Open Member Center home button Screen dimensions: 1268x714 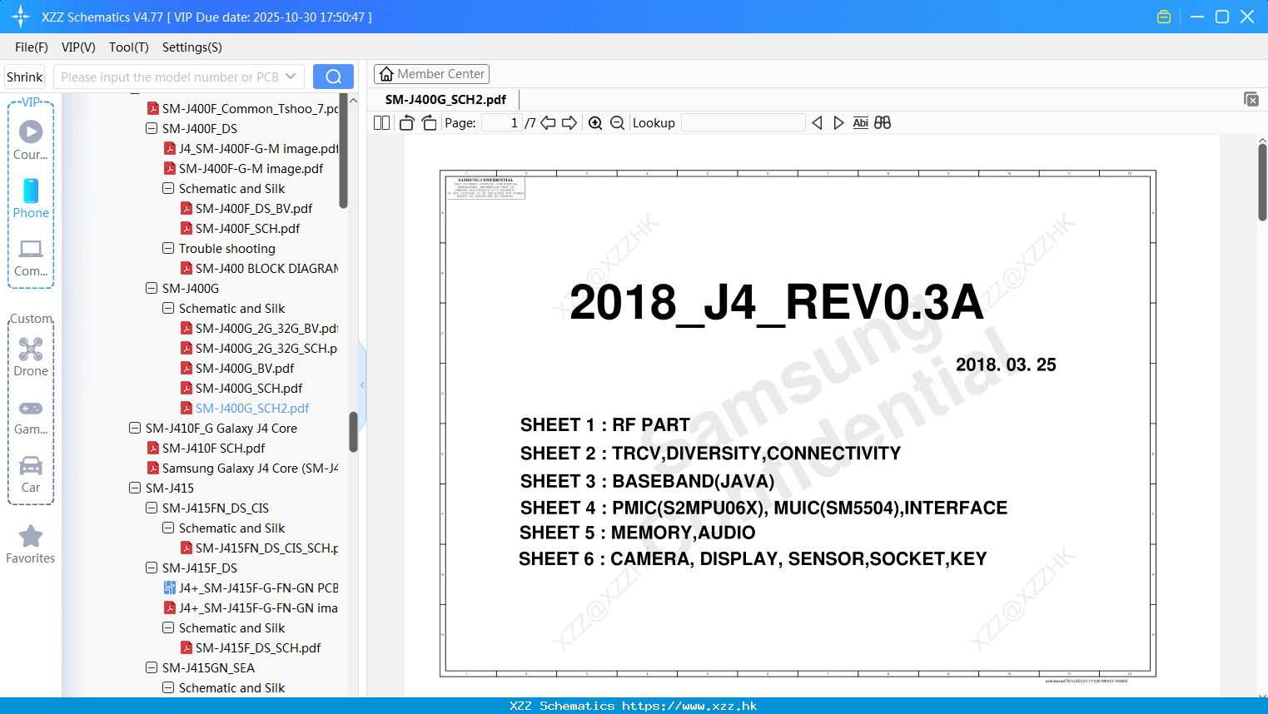tap(431, 74)
